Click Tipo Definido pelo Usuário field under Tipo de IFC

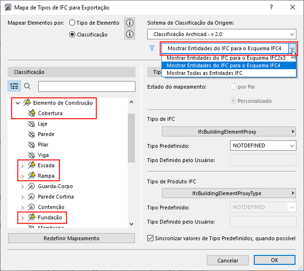(263, 160)
